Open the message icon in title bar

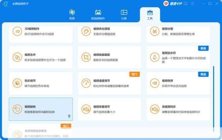point(186,4)
